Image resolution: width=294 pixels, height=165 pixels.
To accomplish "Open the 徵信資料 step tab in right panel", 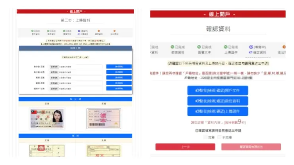I will pyautogui.click(x=178, y=50).
